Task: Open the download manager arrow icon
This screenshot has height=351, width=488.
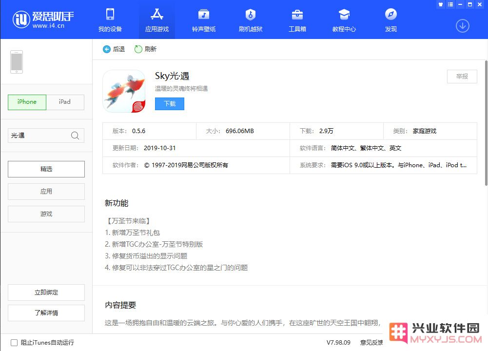Action: point(463,26)
